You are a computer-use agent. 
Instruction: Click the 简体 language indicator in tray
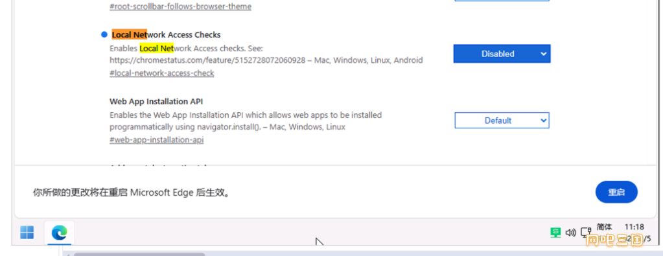point(603,227)
